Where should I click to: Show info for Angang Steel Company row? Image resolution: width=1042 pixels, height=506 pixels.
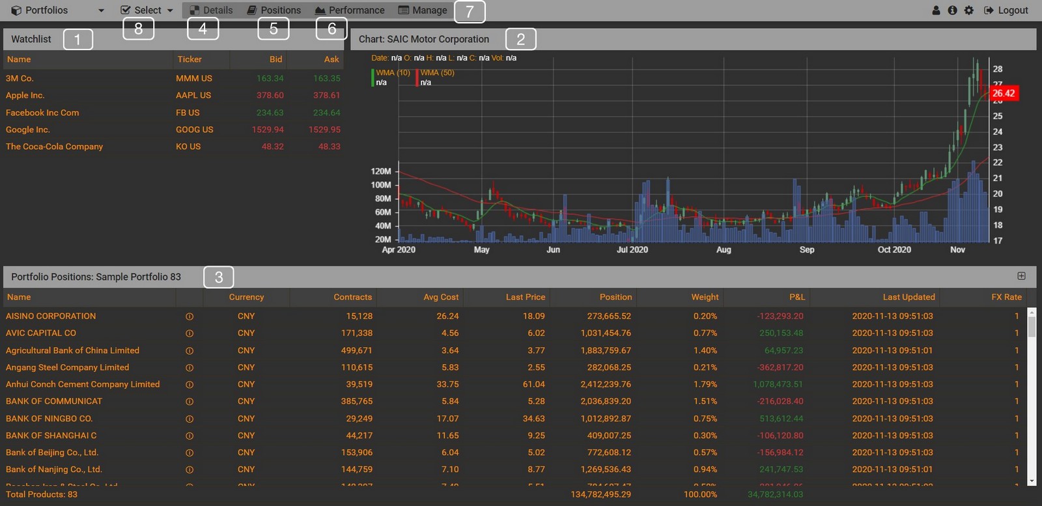(190, 368)
